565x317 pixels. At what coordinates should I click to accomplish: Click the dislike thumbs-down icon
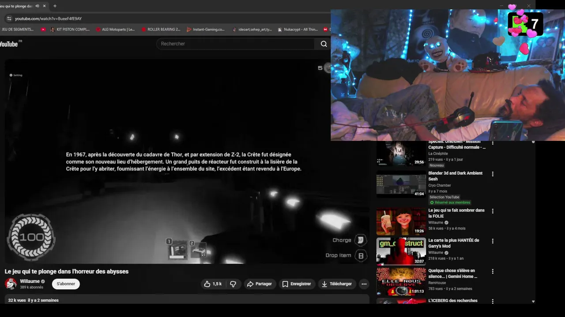(233, 284)
